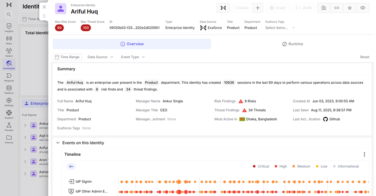Viewport: 376px width, 196px height.
Task: Click the Ankur Singla manager name
Action: (x=173, y=101)
